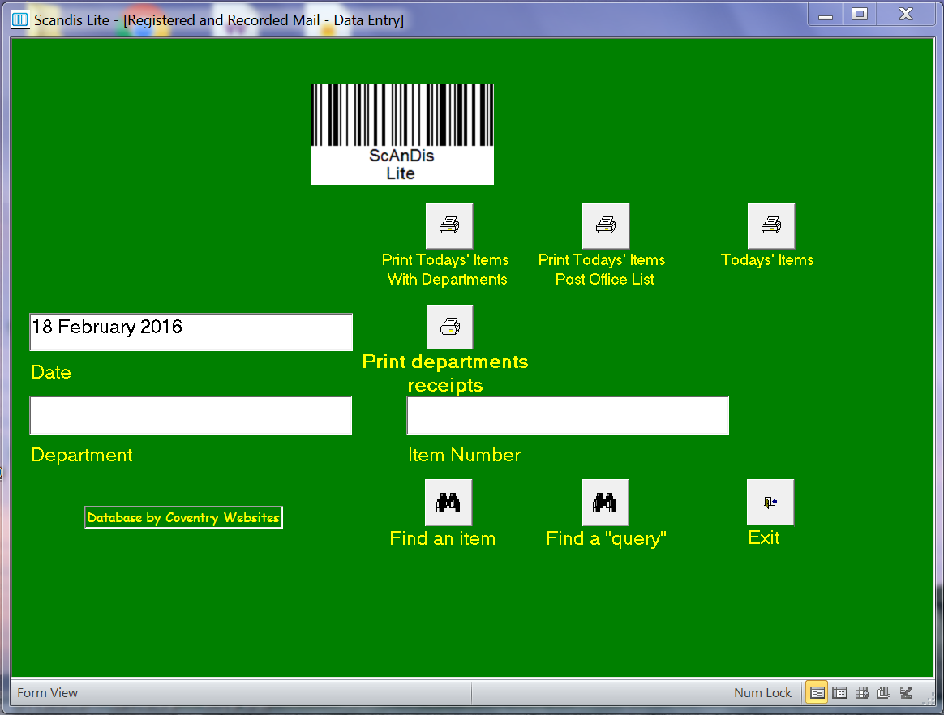
Task: Open the Database by Coventry Websites link
Action: pyautogui.click(x=183, y=517)
